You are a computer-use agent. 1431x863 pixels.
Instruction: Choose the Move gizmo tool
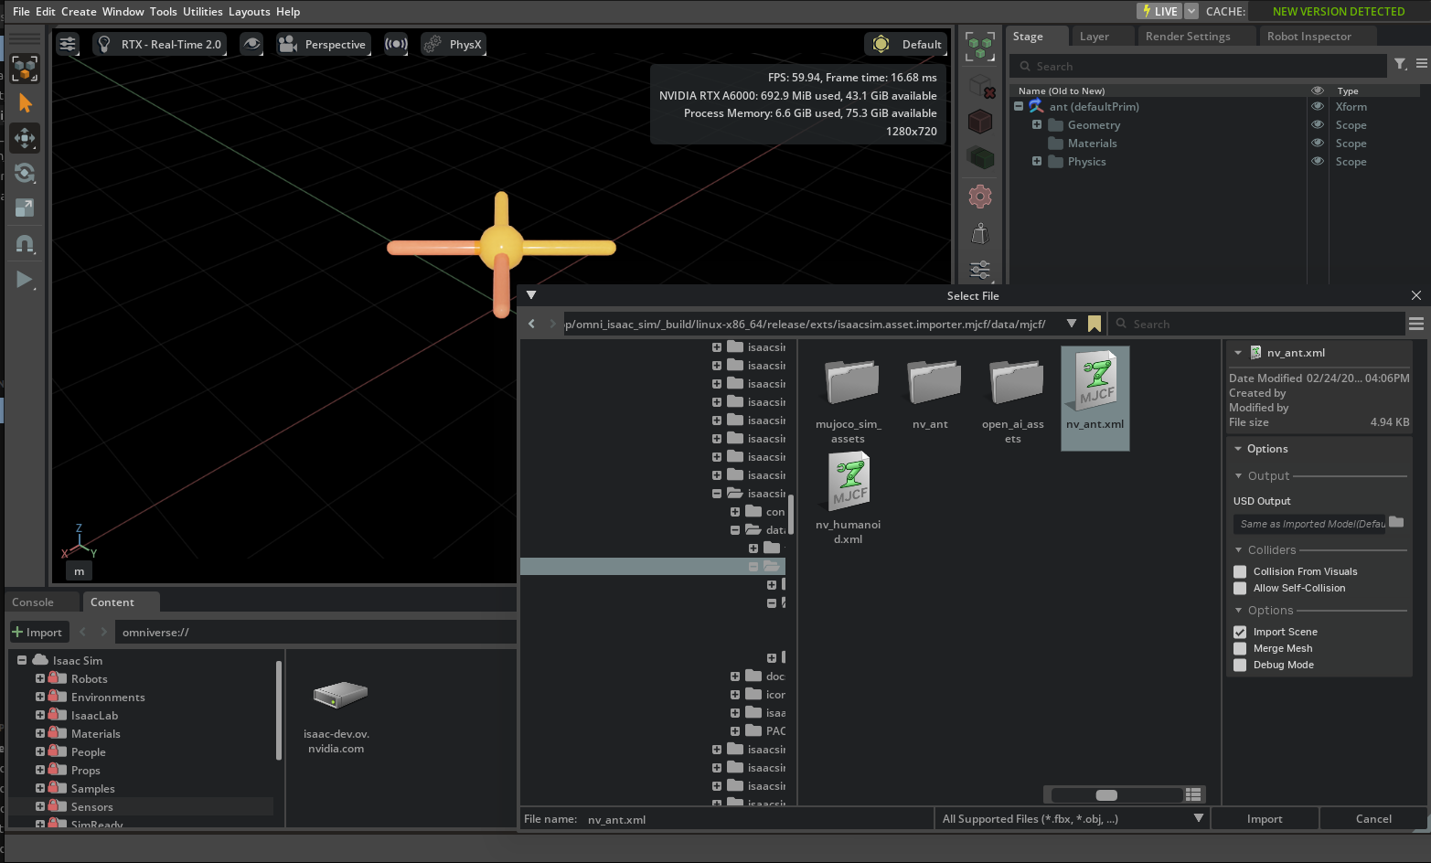pos(25,138)
